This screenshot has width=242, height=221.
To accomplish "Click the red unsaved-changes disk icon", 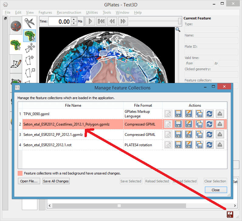I will 230,214.
